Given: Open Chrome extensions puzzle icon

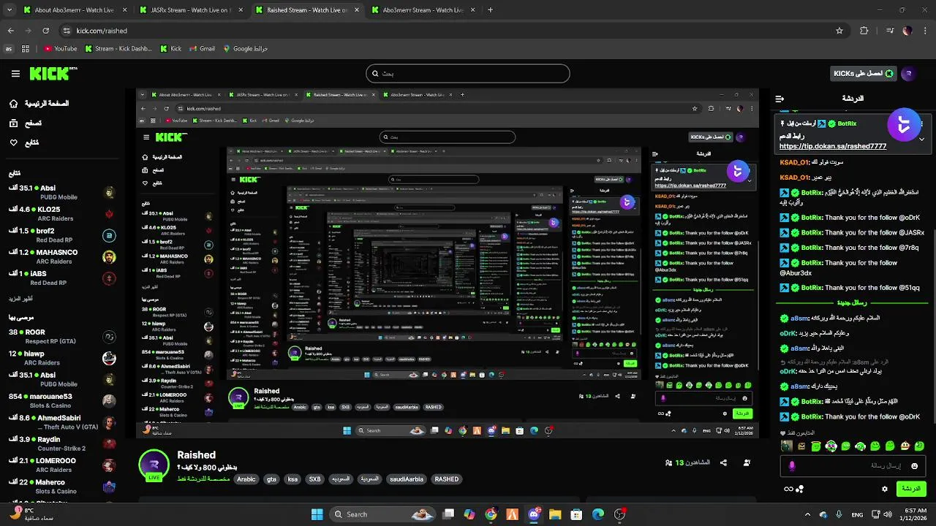Looking at the screenshot, I should (x=864, y=31).
